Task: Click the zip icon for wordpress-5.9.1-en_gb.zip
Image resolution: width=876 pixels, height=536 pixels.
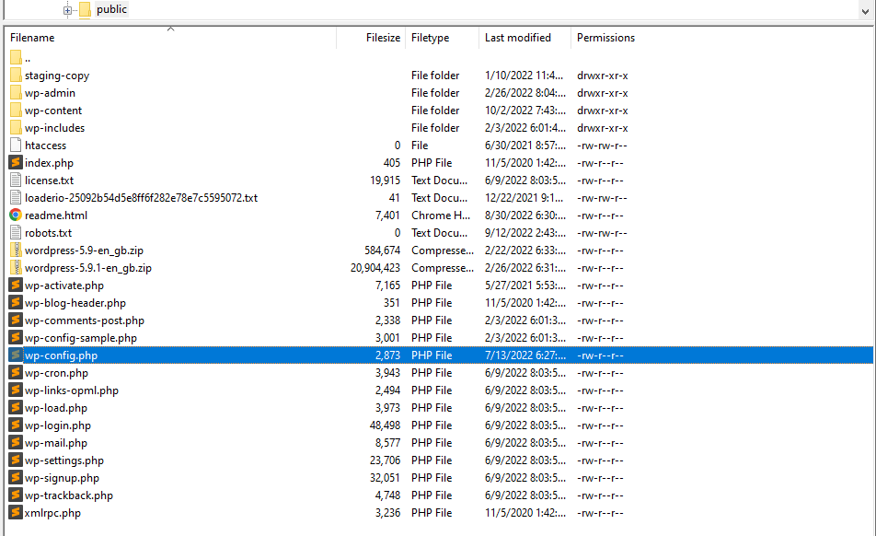Action: [16, 268]
